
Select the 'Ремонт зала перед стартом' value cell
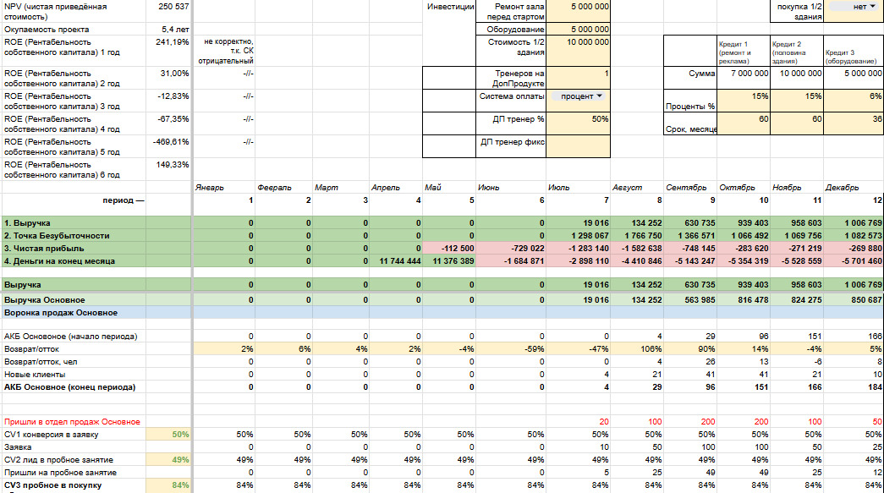tap(579, 11)
